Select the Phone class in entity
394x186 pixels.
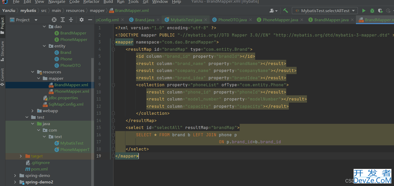[66, 59]
